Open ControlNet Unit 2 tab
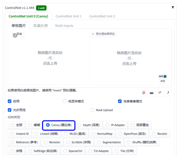The height and width of the screenshot is (164, 179). (102, 16)
